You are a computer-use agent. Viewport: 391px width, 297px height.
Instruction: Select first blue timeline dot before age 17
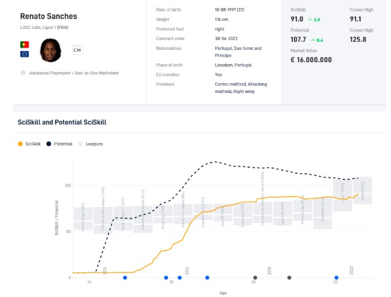125,277
